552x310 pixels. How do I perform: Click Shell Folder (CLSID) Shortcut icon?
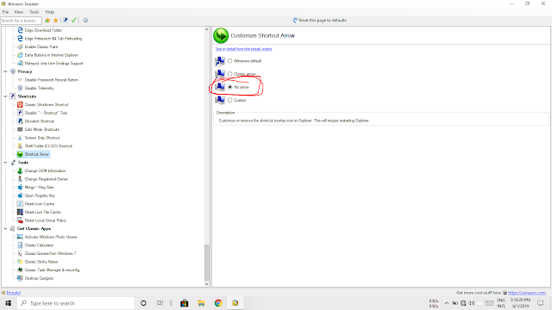(20, 146)
